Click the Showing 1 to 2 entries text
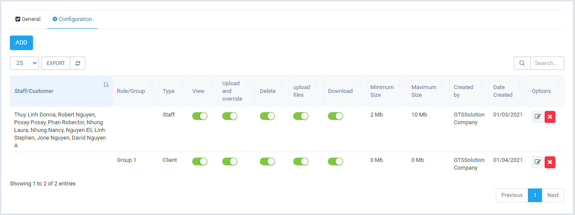The width and height of the screenshot is (575, 215). coord(43,184)
